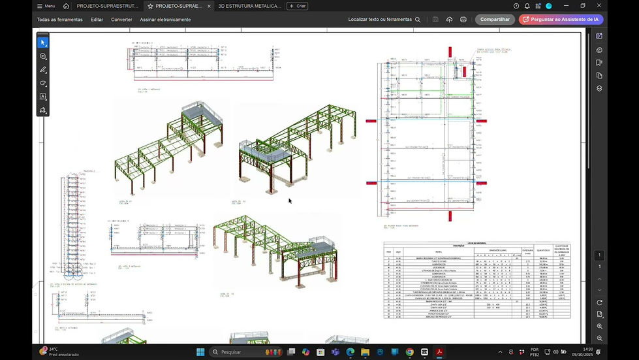Screen dimensions: 639x360
Task: Click zoom in magnifier icon
Action: coord(599,326)
